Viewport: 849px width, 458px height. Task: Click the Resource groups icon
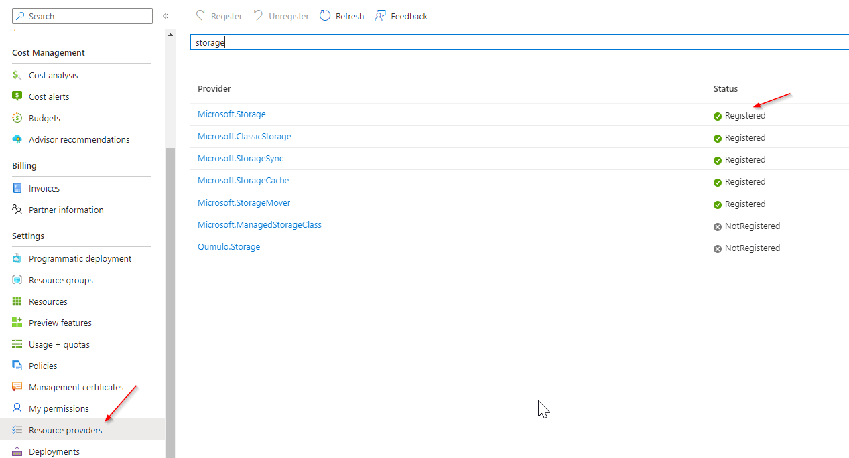click(x=17, y=280)
